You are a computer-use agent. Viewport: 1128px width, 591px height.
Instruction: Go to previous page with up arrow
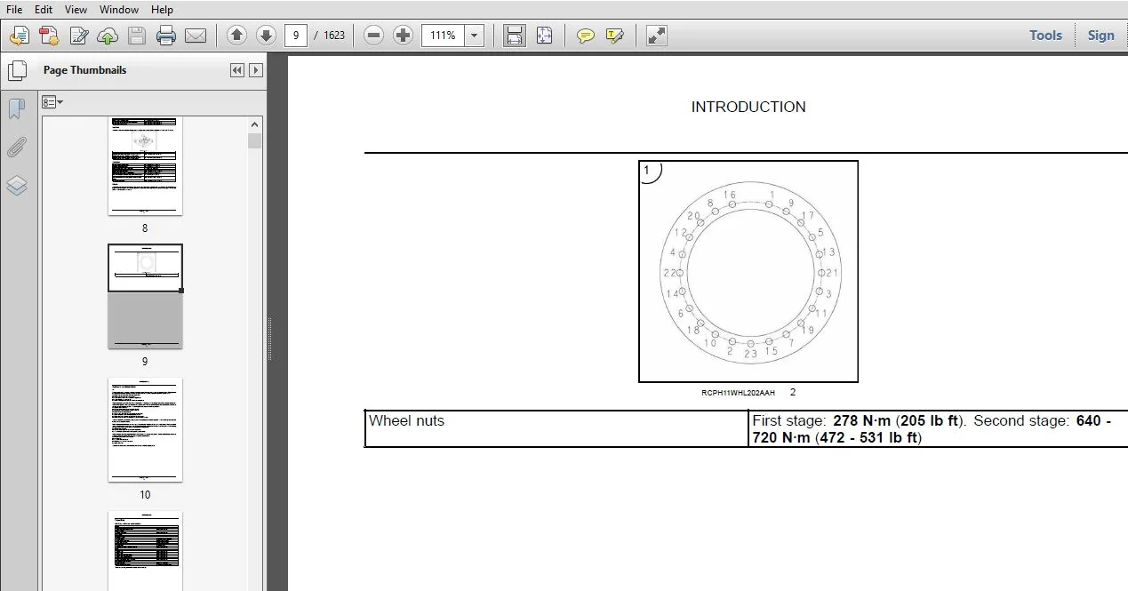tap(236, 36)
